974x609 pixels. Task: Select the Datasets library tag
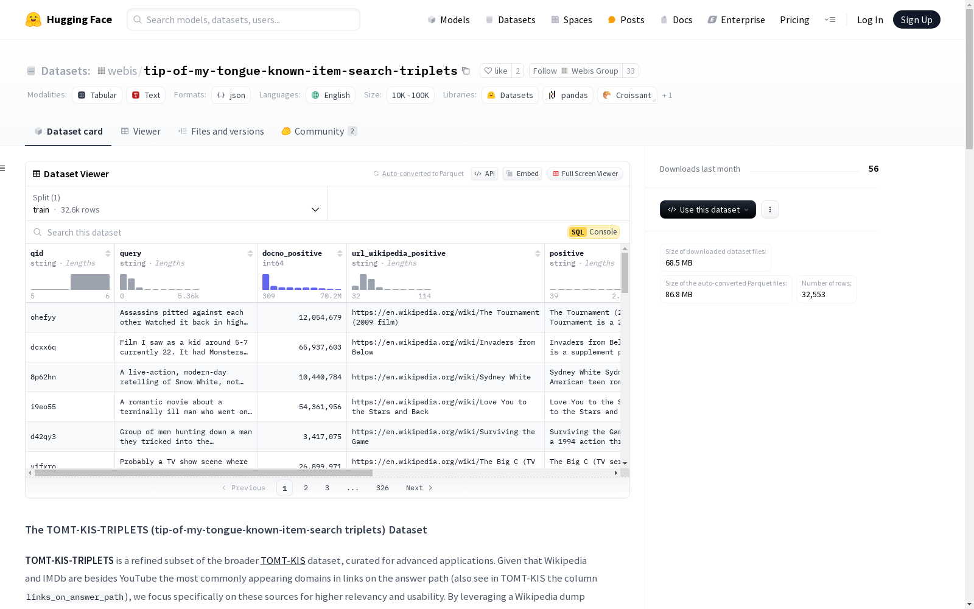(x=510, y=95)
